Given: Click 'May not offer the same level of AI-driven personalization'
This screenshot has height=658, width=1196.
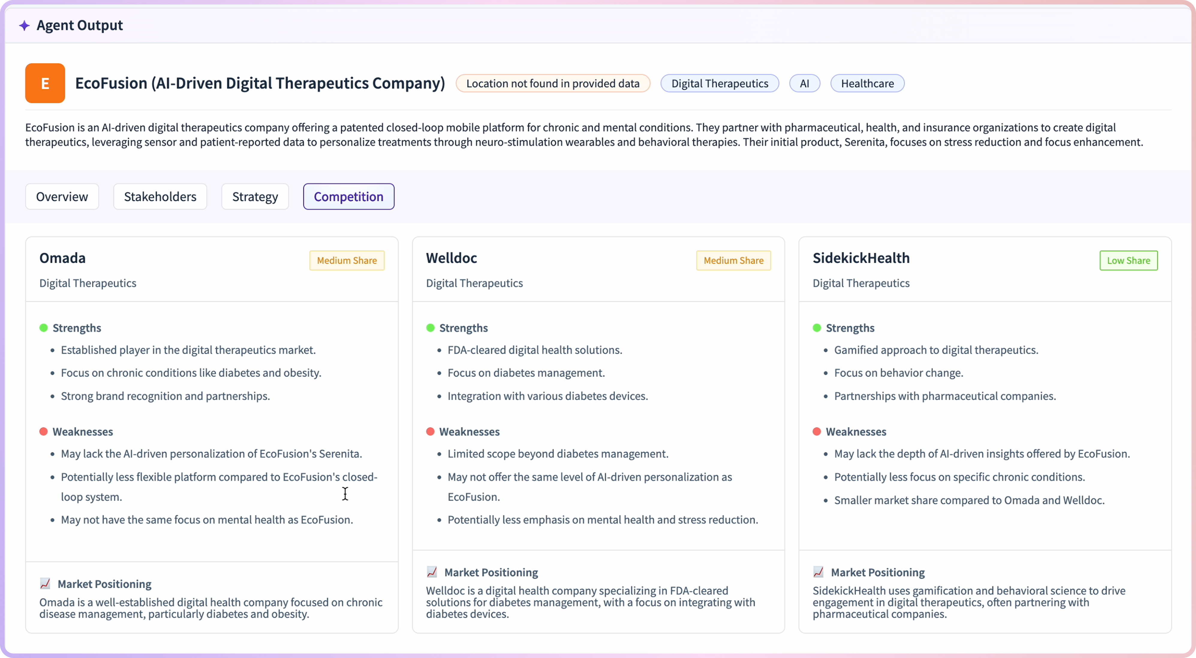Looking at the screenshot, I should tap(590, 487).
